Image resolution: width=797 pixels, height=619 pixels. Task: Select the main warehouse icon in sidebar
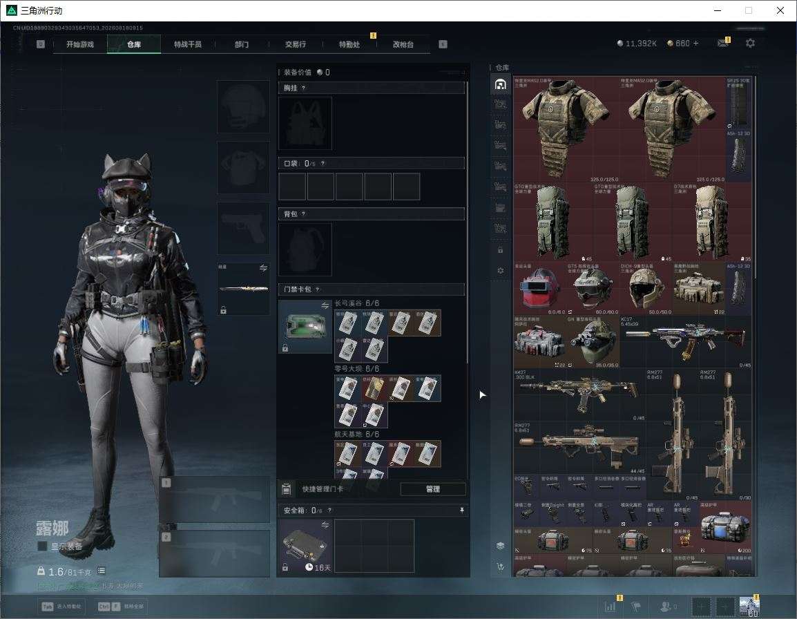tap(500, 84)
